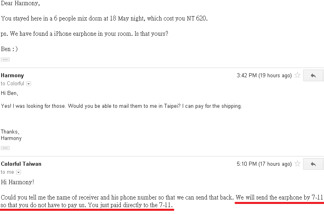Screen dimensions: 324x214
Task: Click the sender name Harmony
Action: pos(12,75)
